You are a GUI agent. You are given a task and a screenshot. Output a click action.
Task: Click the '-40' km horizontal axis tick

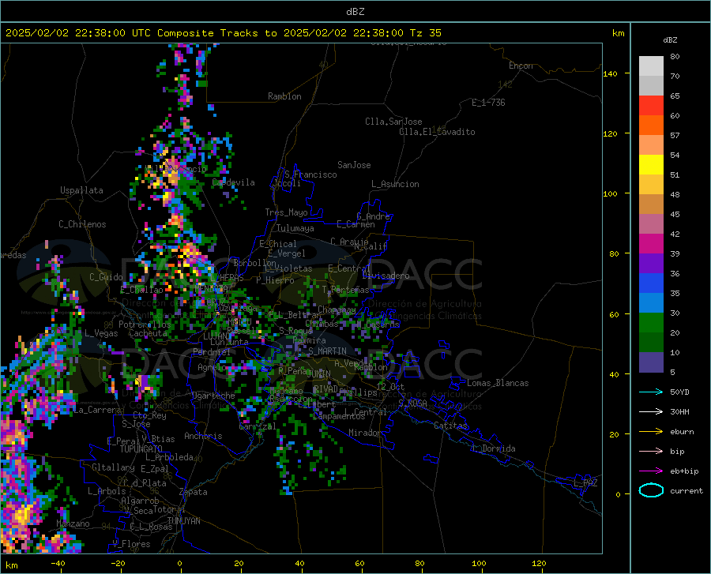point(58,563)
